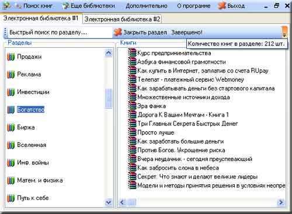Viewport: 292px width, 214px height.
Task: Switch to Электронная библиотека #1 tab
Action: (41, 18)
